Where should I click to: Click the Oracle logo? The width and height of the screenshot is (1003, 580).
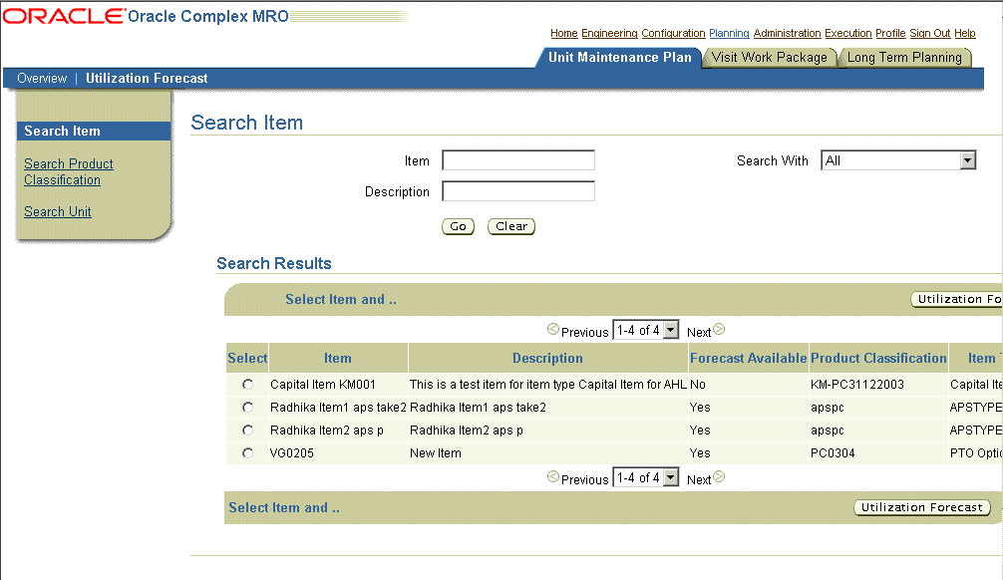tap(64, 16)
